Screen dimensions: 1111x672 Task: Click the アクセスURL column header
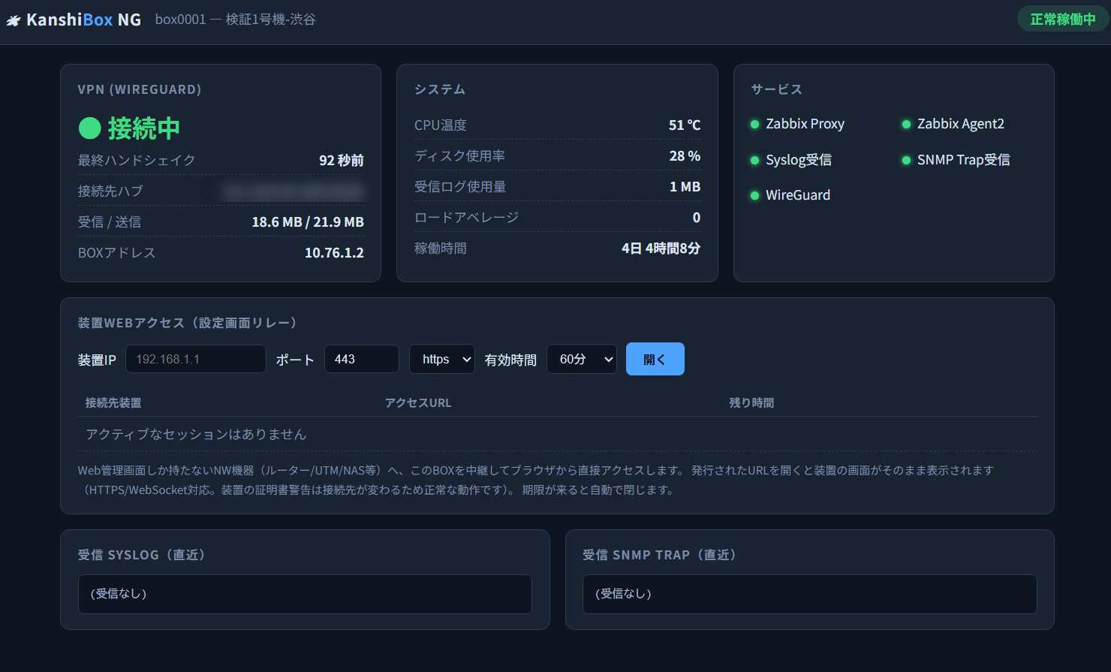pos(418,403)
